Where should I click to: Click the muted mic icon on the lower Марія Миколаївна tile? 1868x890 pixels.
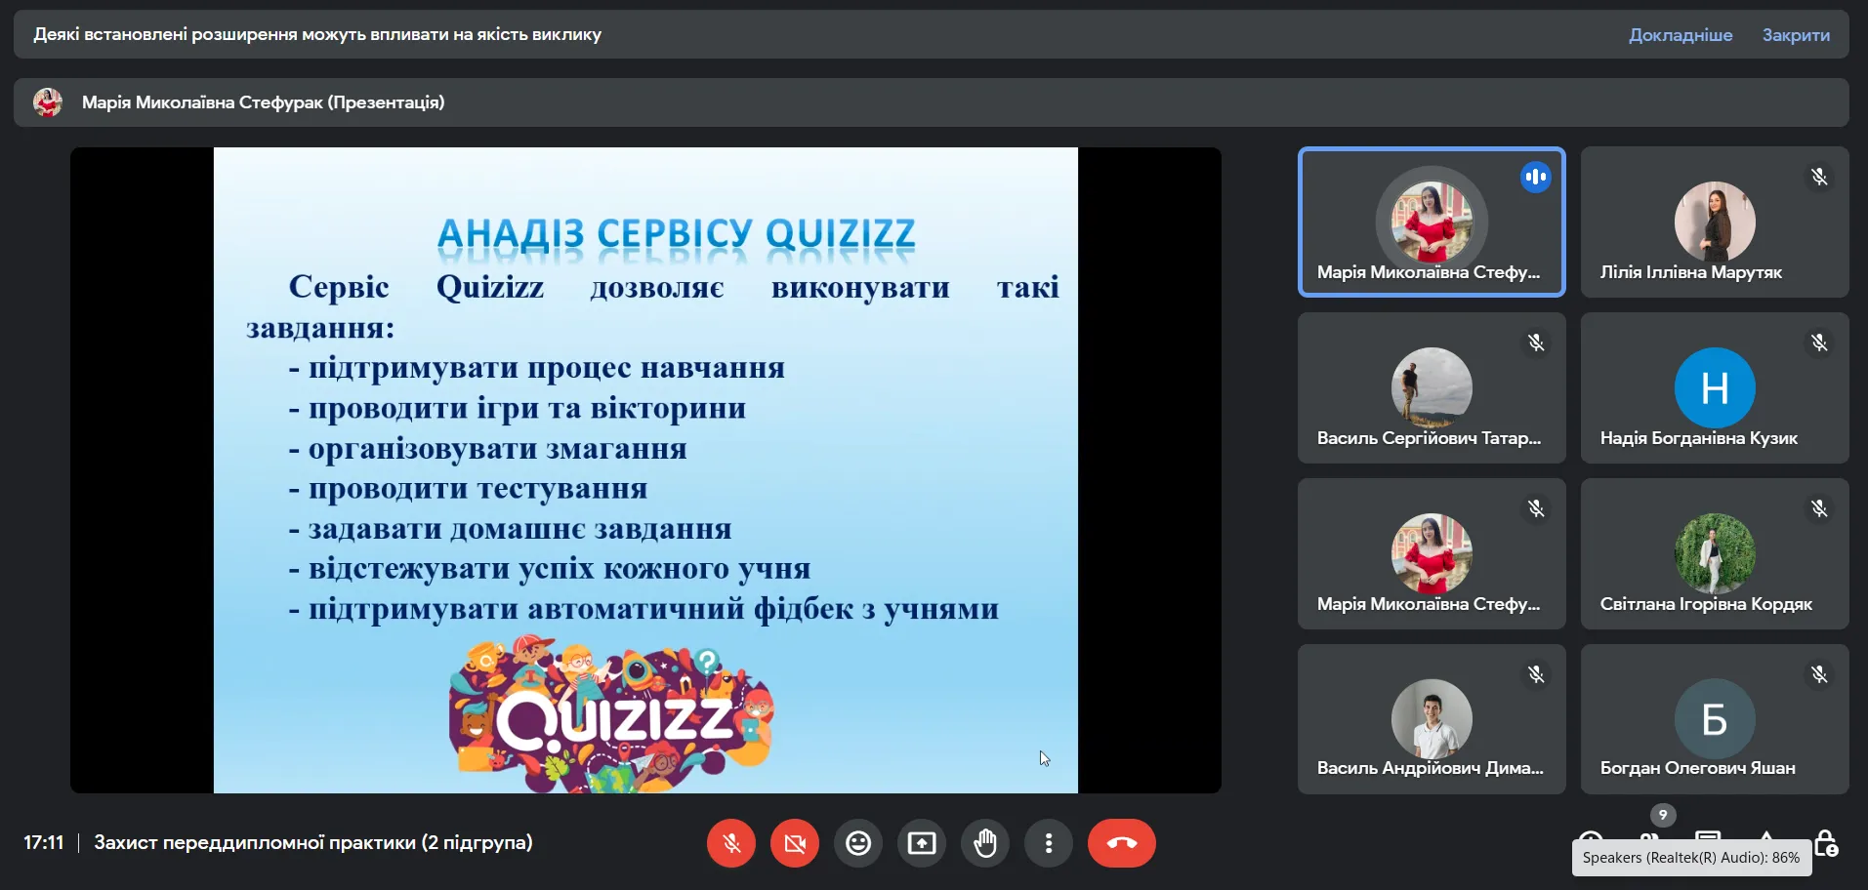[1535, 508]
